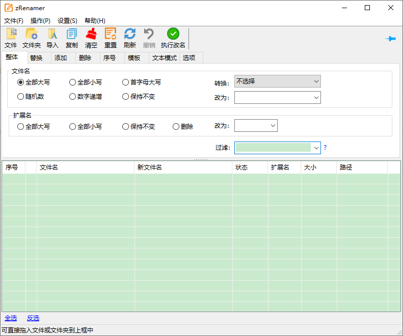Click the 文件 (add file) toolbar icon

click(11, 34)
